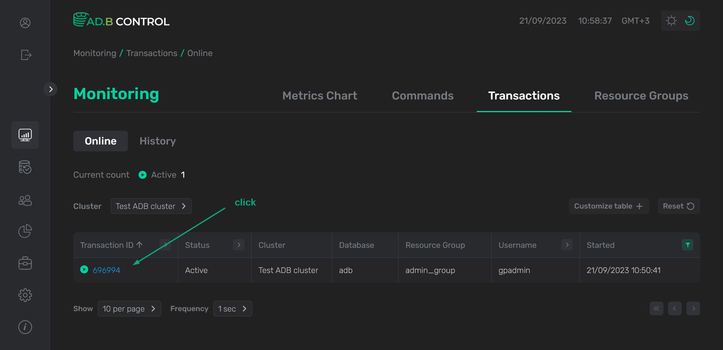The height and width of the screenshot is (350, 723).
Task: Select the monitoring icon in sidebar
Action: 25,135
